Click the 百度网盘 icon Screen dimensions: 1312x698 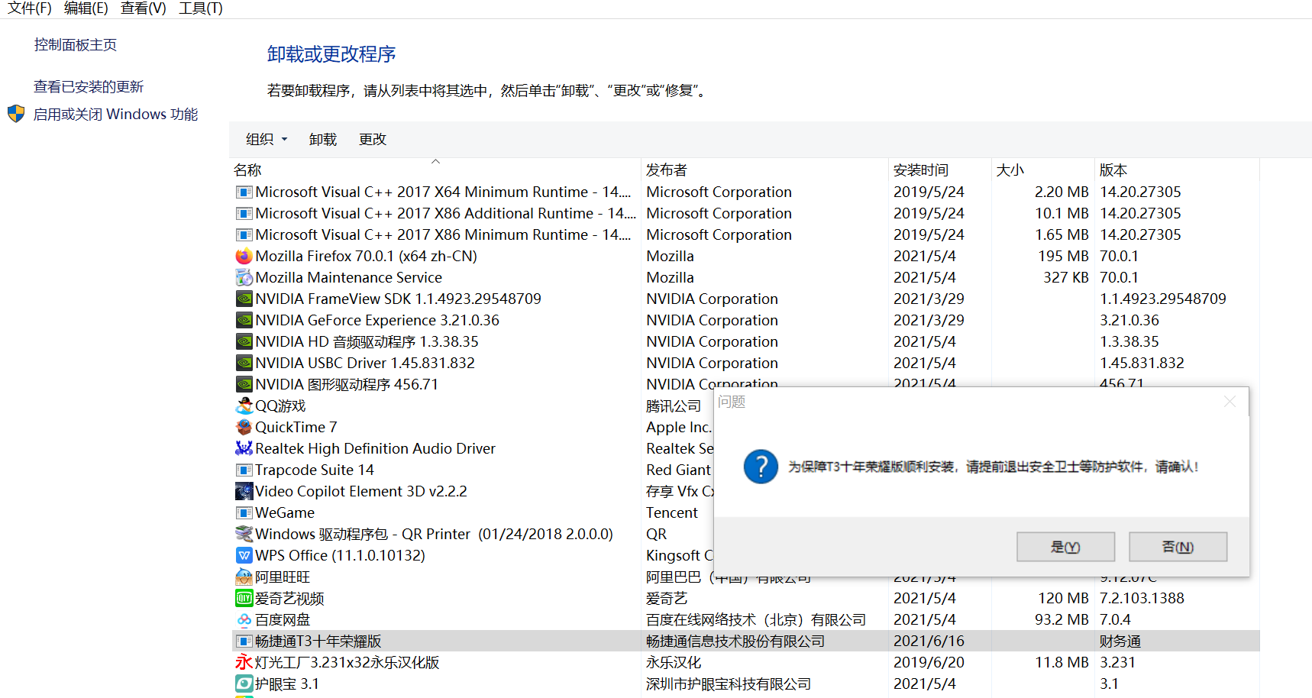coord(244,619)
